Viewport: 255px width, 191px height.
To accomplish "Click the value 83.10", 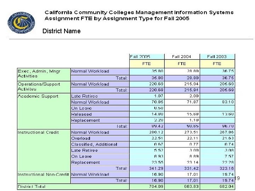I will [x=228, y=102].
